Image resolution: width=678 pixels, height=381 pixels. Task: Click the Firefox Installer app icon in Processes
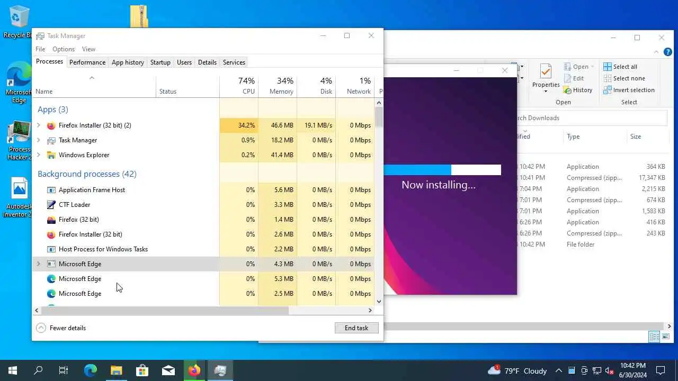pos(51,125)
